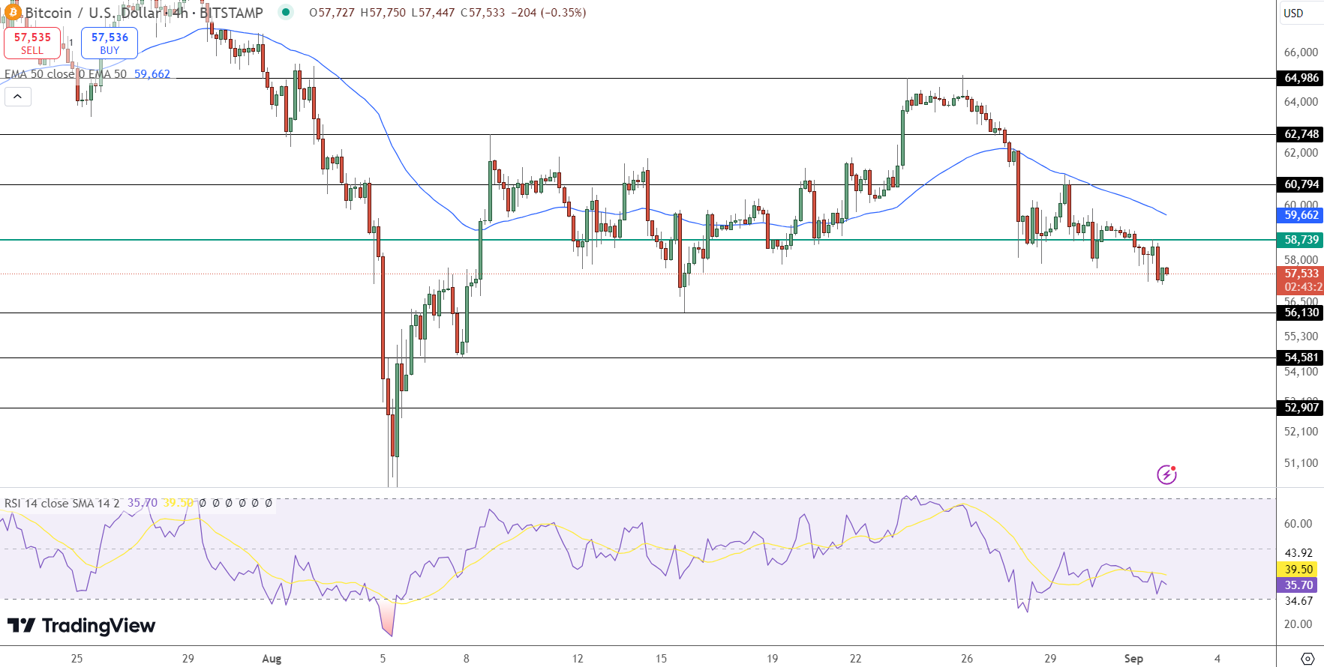Screen dimensions: 1324x667
Task: Click the 64,986 horizontal line price label
Action: tap(1300, 78)
